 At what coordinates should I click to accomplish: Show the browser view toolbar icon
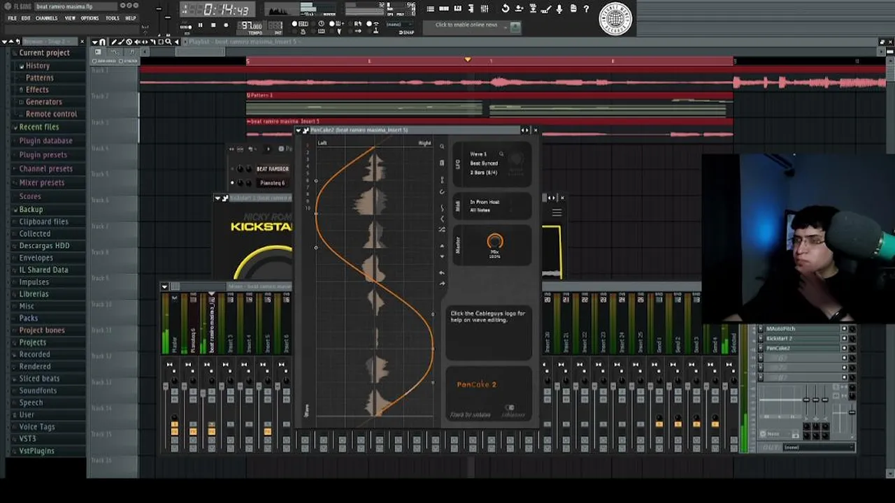pyautogui.click(x=471, y=8)
